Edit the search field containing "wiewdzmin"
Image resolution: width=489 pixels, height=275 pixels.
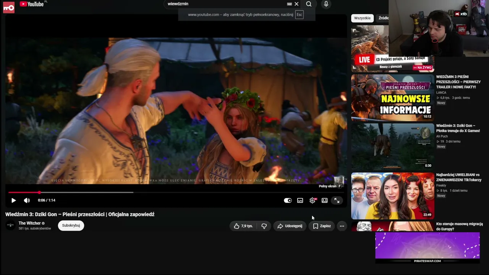226,4
